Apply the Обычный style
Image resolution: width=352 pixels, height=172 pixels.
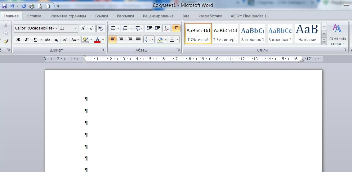[x=198, y=34]
